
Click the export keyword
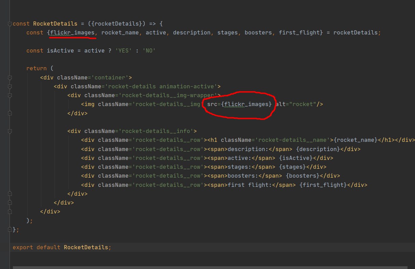tap(23, 247)
